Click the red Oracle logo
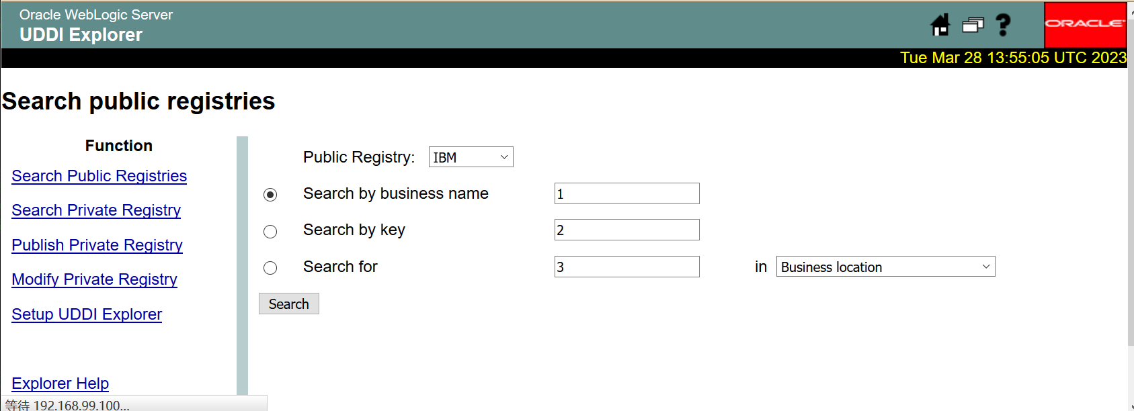Image resolution: width=1134 pixels, height=411 pixels. [x=1085, y=24]
